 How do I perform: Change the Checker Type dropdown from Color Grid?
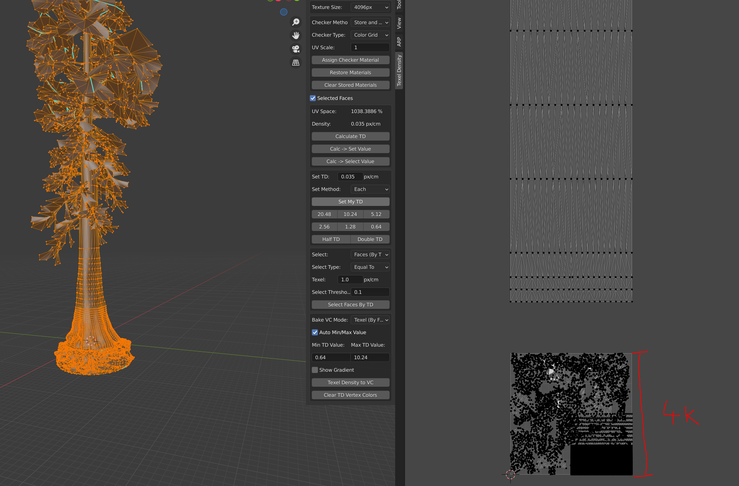click(370, 35)
